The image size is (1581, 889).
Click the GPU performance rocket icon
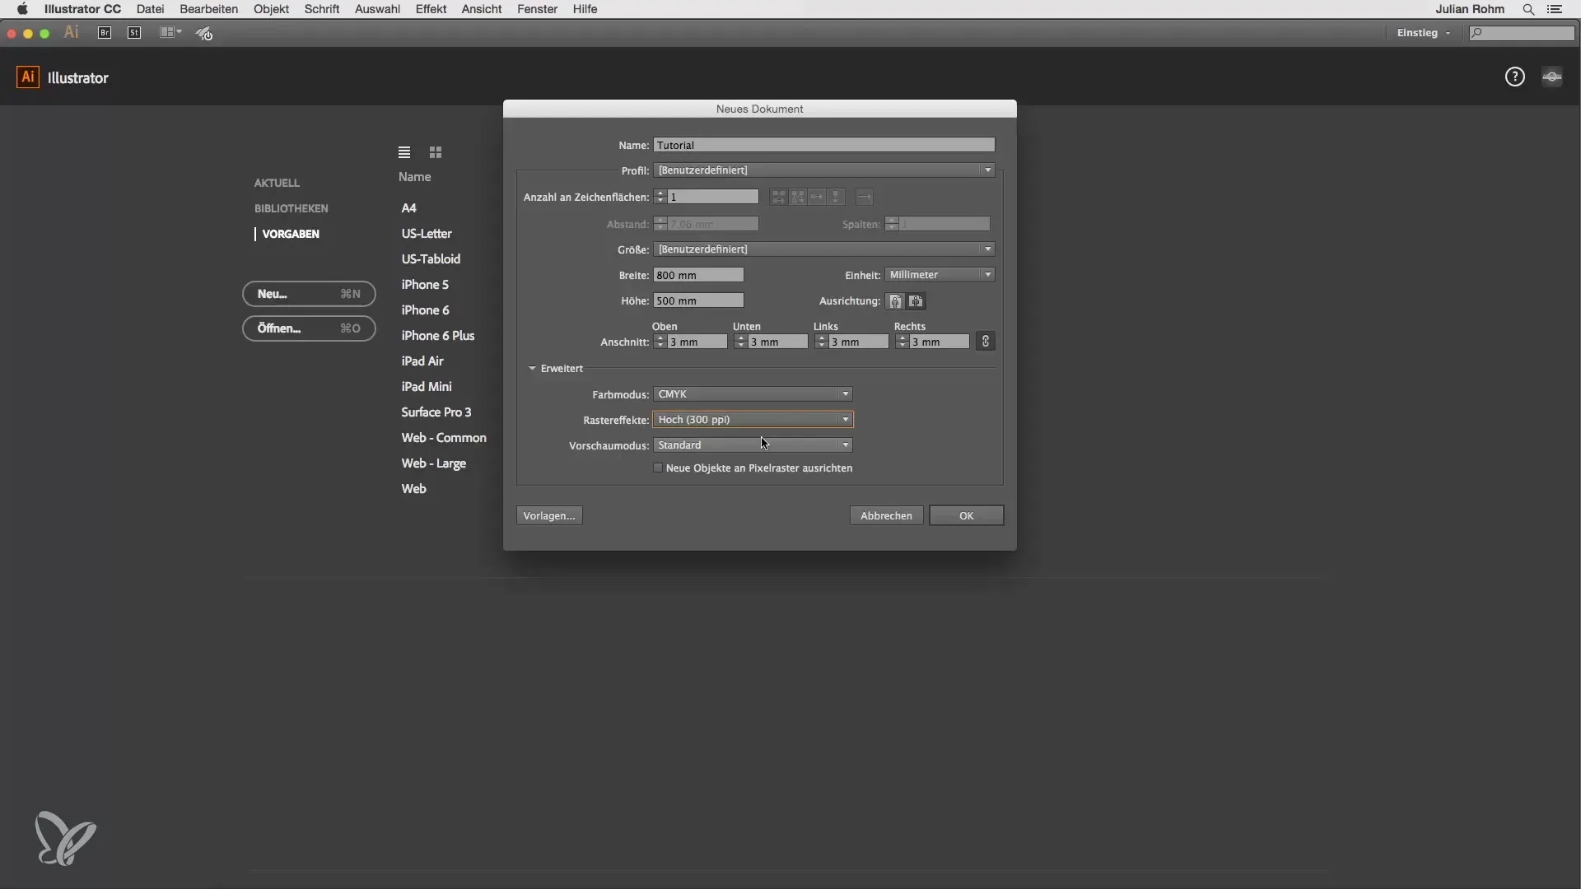[204, 33]
